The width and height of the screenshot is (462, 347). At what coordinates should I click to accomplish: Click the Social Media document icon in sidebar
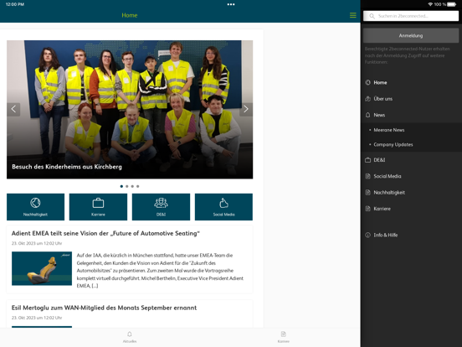click(x=367, y=176)
